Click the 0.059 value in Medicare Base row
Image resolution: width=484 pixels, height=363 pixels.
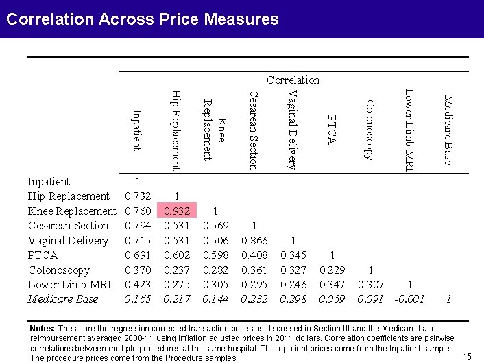(x=332, y=299)
